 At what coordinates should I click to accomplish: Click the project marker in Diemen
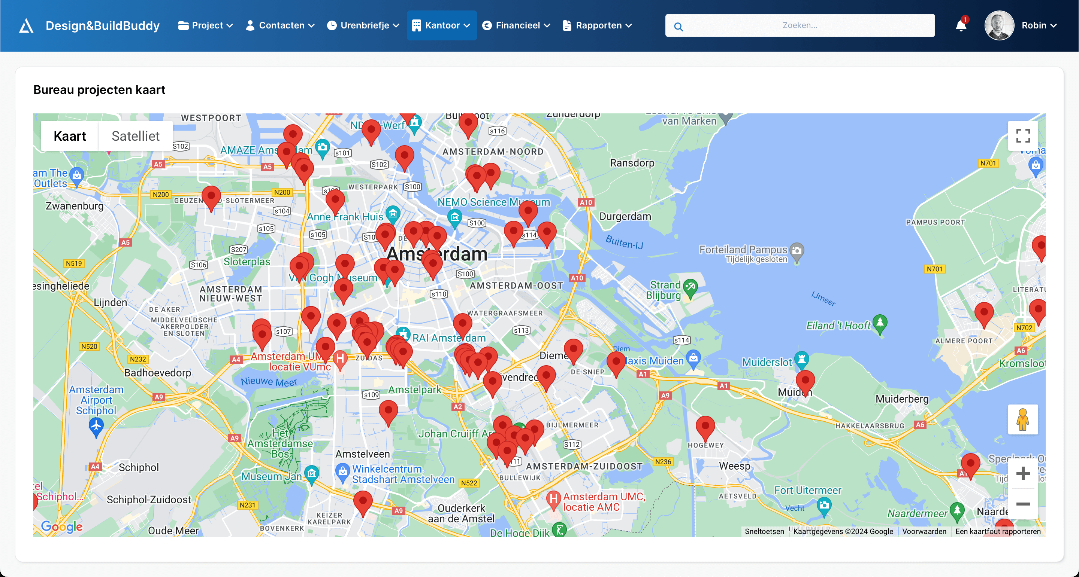(x=574, y=351)
